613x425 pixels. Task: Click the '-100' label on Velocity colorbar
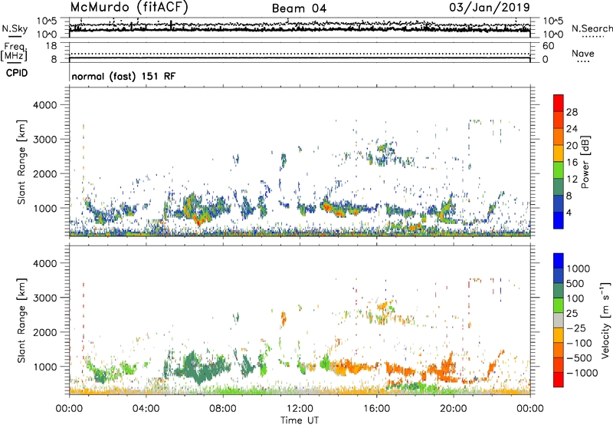coord(579,343)
